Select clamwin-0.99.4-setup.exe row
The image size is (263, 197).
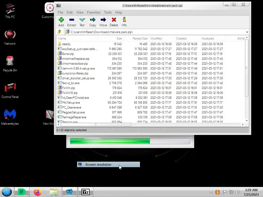point(151,68)
